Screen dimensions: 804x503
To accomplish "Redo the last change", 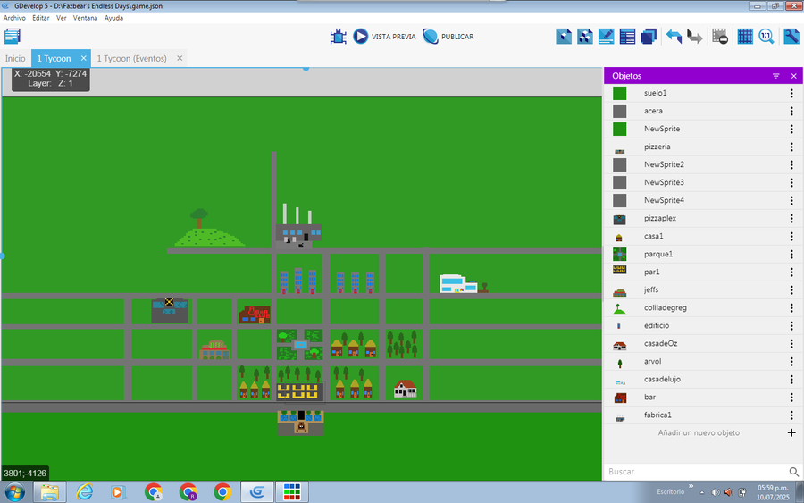I will (695, 37).
